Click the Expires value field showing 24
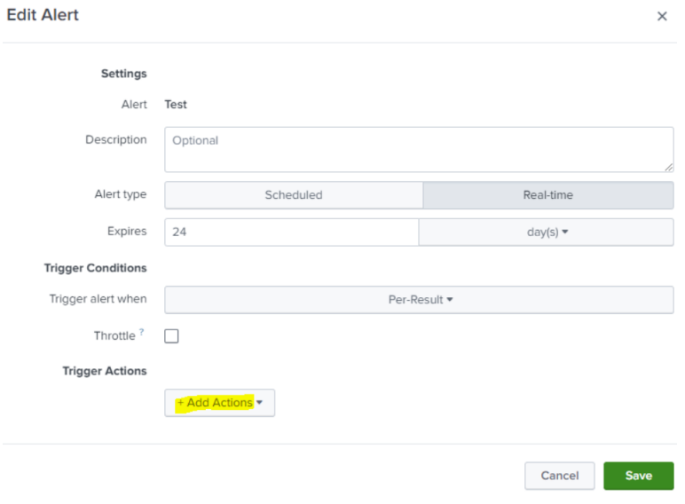Screen dimensions: 685x504 (x=291, y=232)
